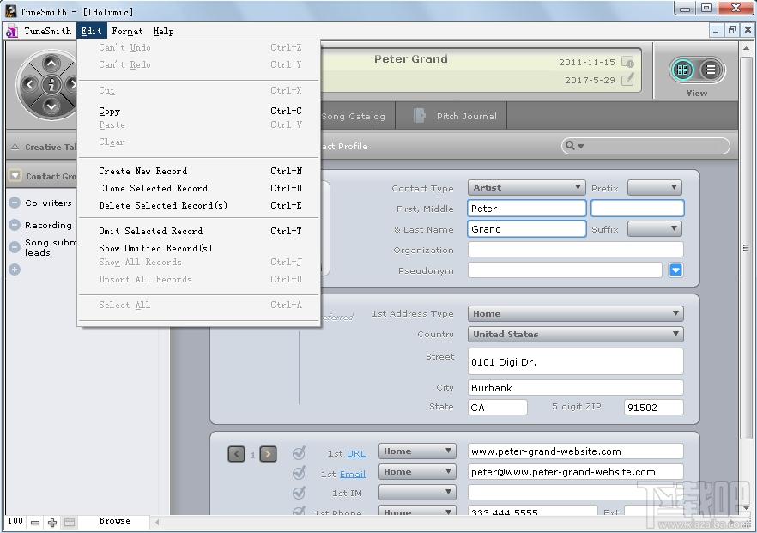Open the Prefix dropdown
Image resolution: width=757 pixels, height=533 pixels.
(x=655, y=187)
